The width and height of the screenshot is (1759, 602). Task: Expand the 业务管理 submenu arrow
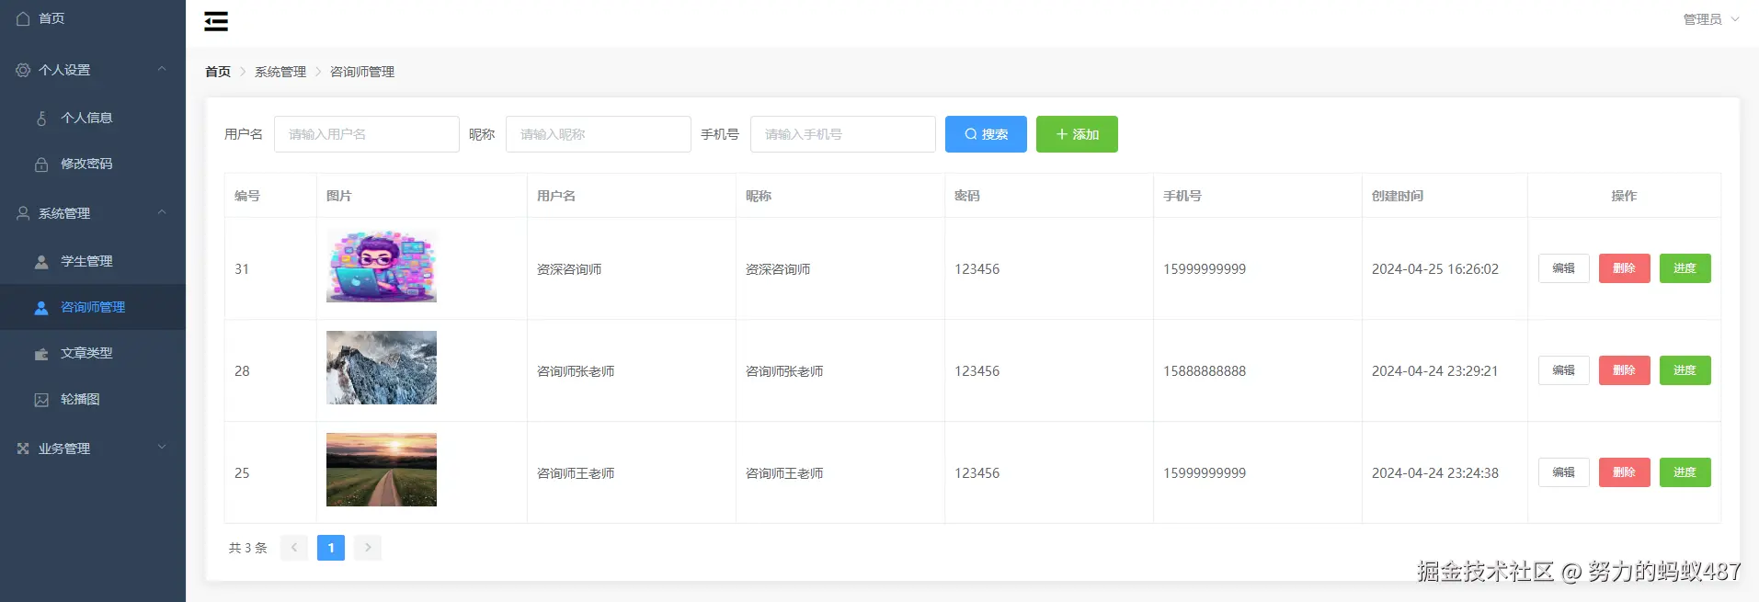click(x=162, y=448)
